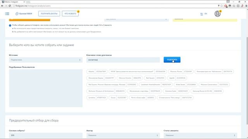Open the Аватар dropdown
This screenshot has height=139, width=248.
click(x=123, y=135)
